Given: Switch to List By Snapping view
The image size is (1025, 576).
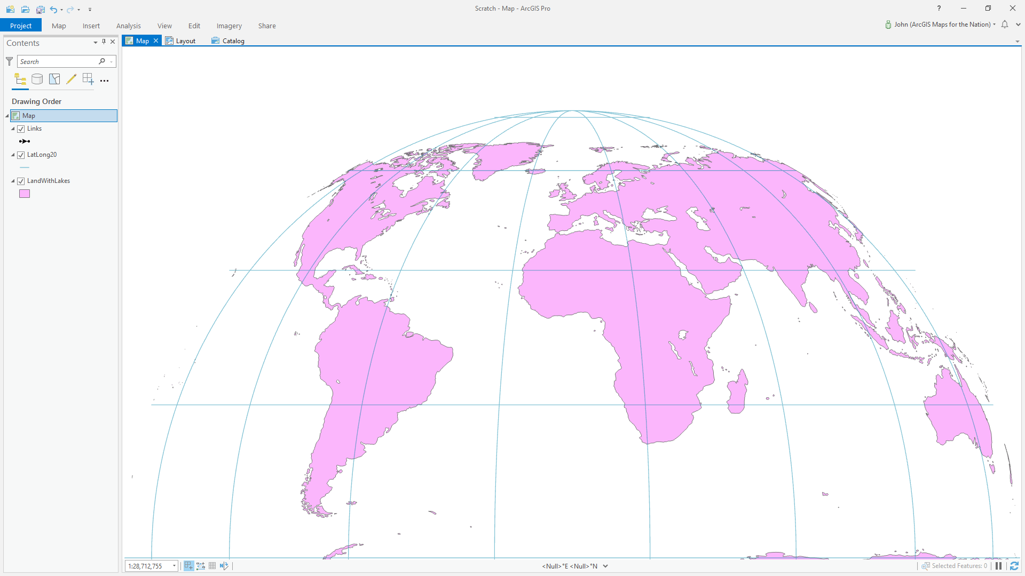Looking at the screenshot, I should coord(88,79).
